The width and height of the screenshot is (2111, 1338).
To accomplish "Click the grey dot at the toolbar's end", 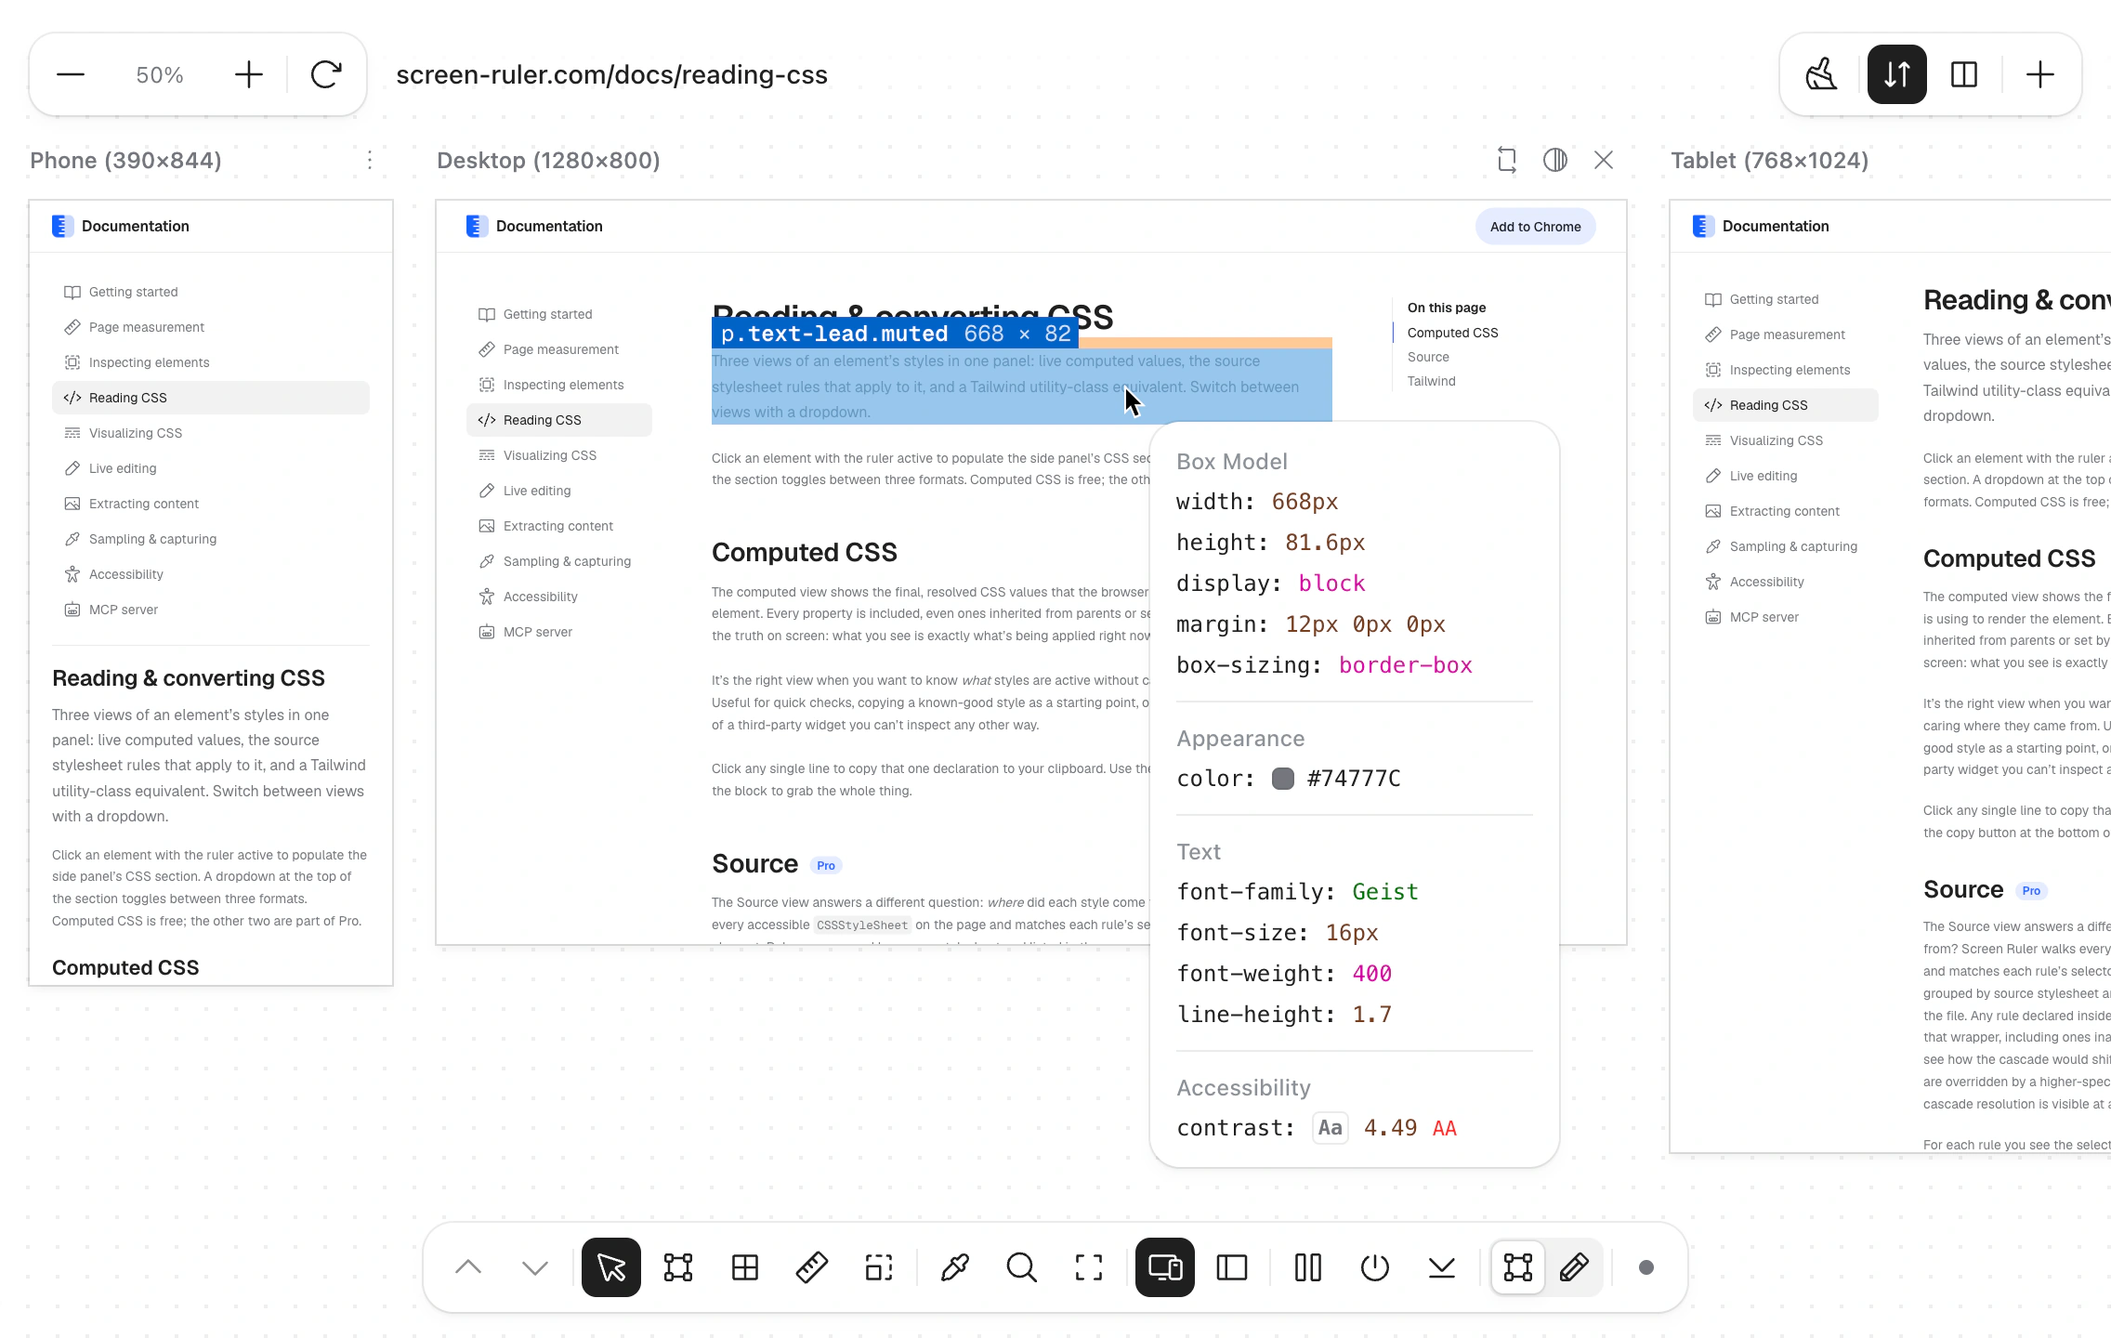I will coord(1646,1267).
